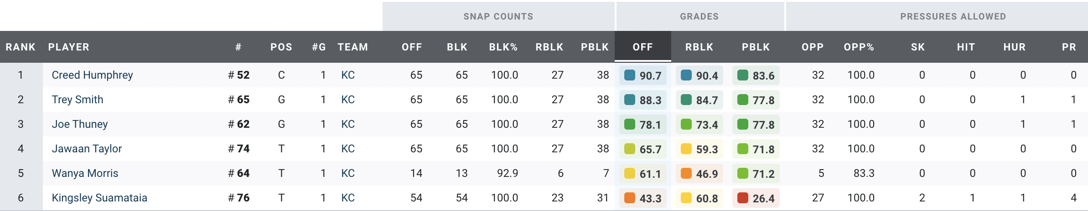The width and height of the screenshot is (1088, 211).
Task: Open KC team link in Creed Humphrey's row
Action: coord(348,75)
